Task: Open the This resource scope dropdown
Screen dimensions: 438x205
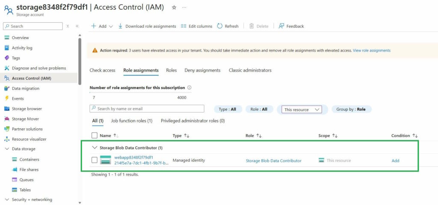Action: click(302, 110)
